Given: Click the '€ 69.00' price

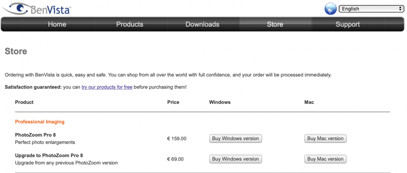Looking at the screenshot, I should [175, 159].
